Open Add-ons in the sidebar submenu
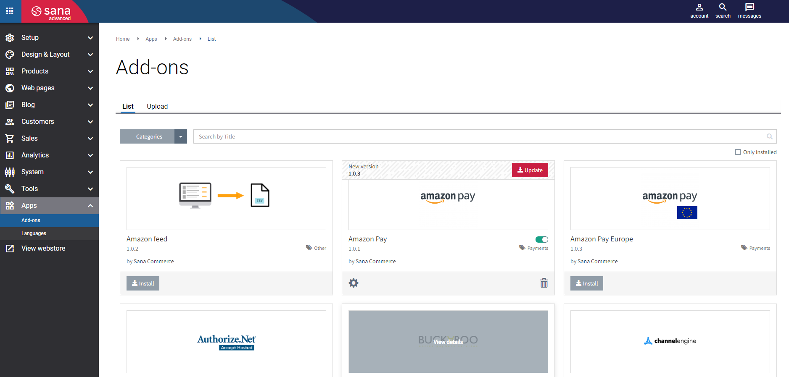 click(x=49, y=220)
